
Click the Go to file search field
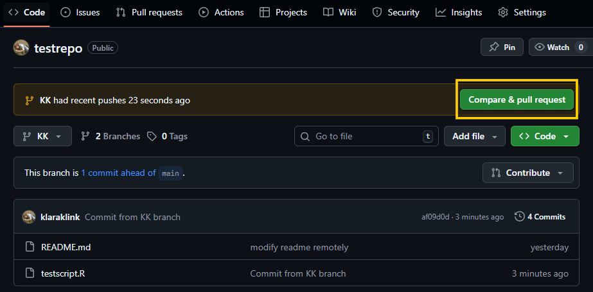pyautogui.click(x=363, y=136)
